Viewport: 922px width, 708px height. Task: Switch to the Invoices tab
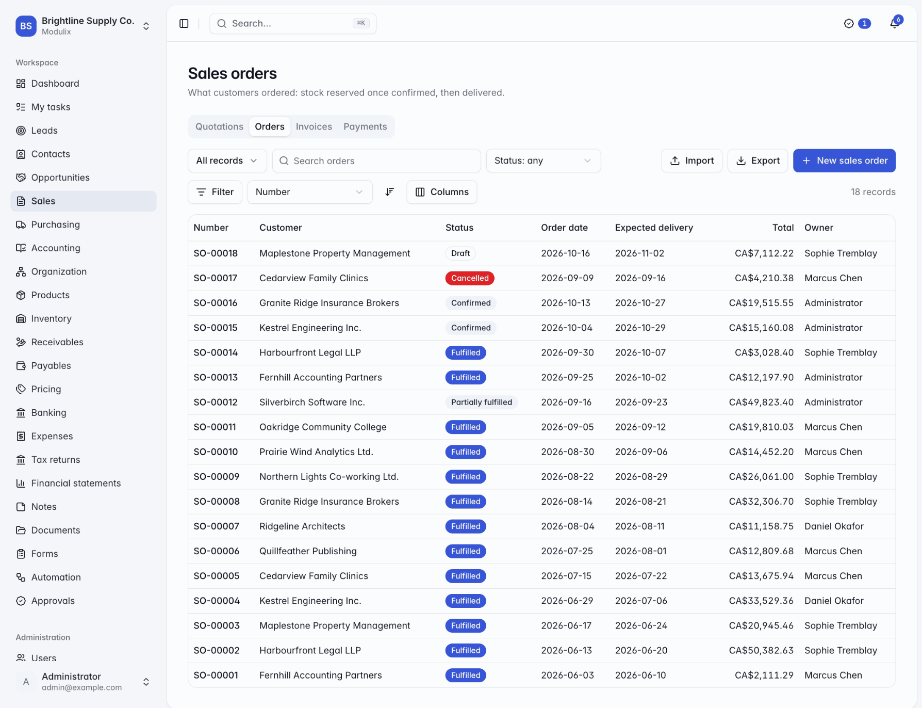click(x=314, y=126)
